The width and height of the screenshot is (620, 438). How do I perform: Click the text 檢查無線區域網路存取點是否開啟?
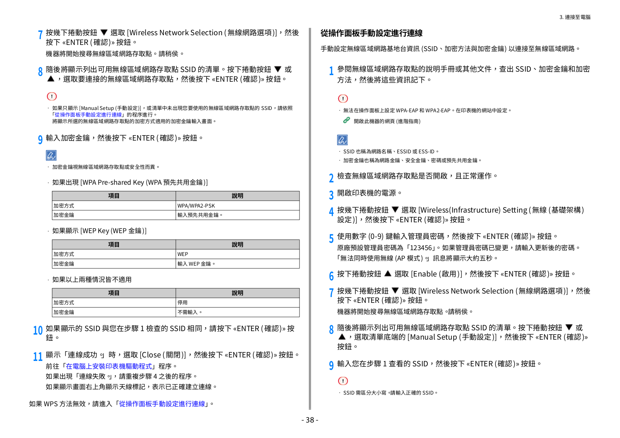click(392, 176)
